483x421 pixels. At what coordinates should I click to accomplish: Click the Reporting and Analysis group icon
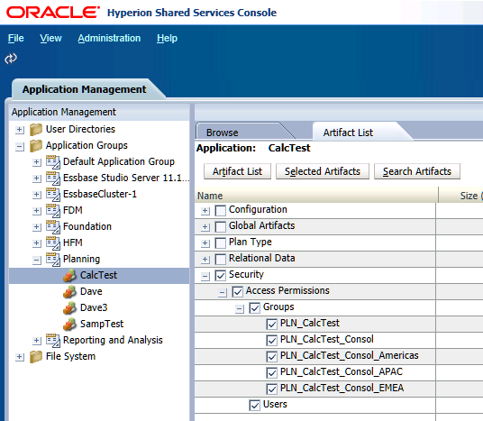click(53, 340)
